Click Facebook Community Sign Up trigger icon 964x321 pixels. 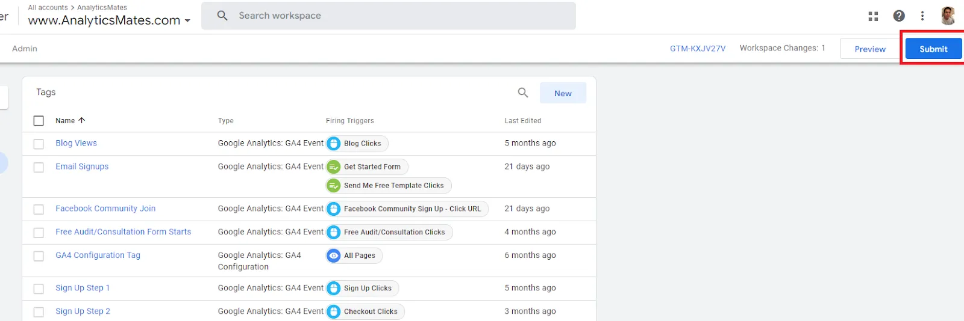point(334,209)
